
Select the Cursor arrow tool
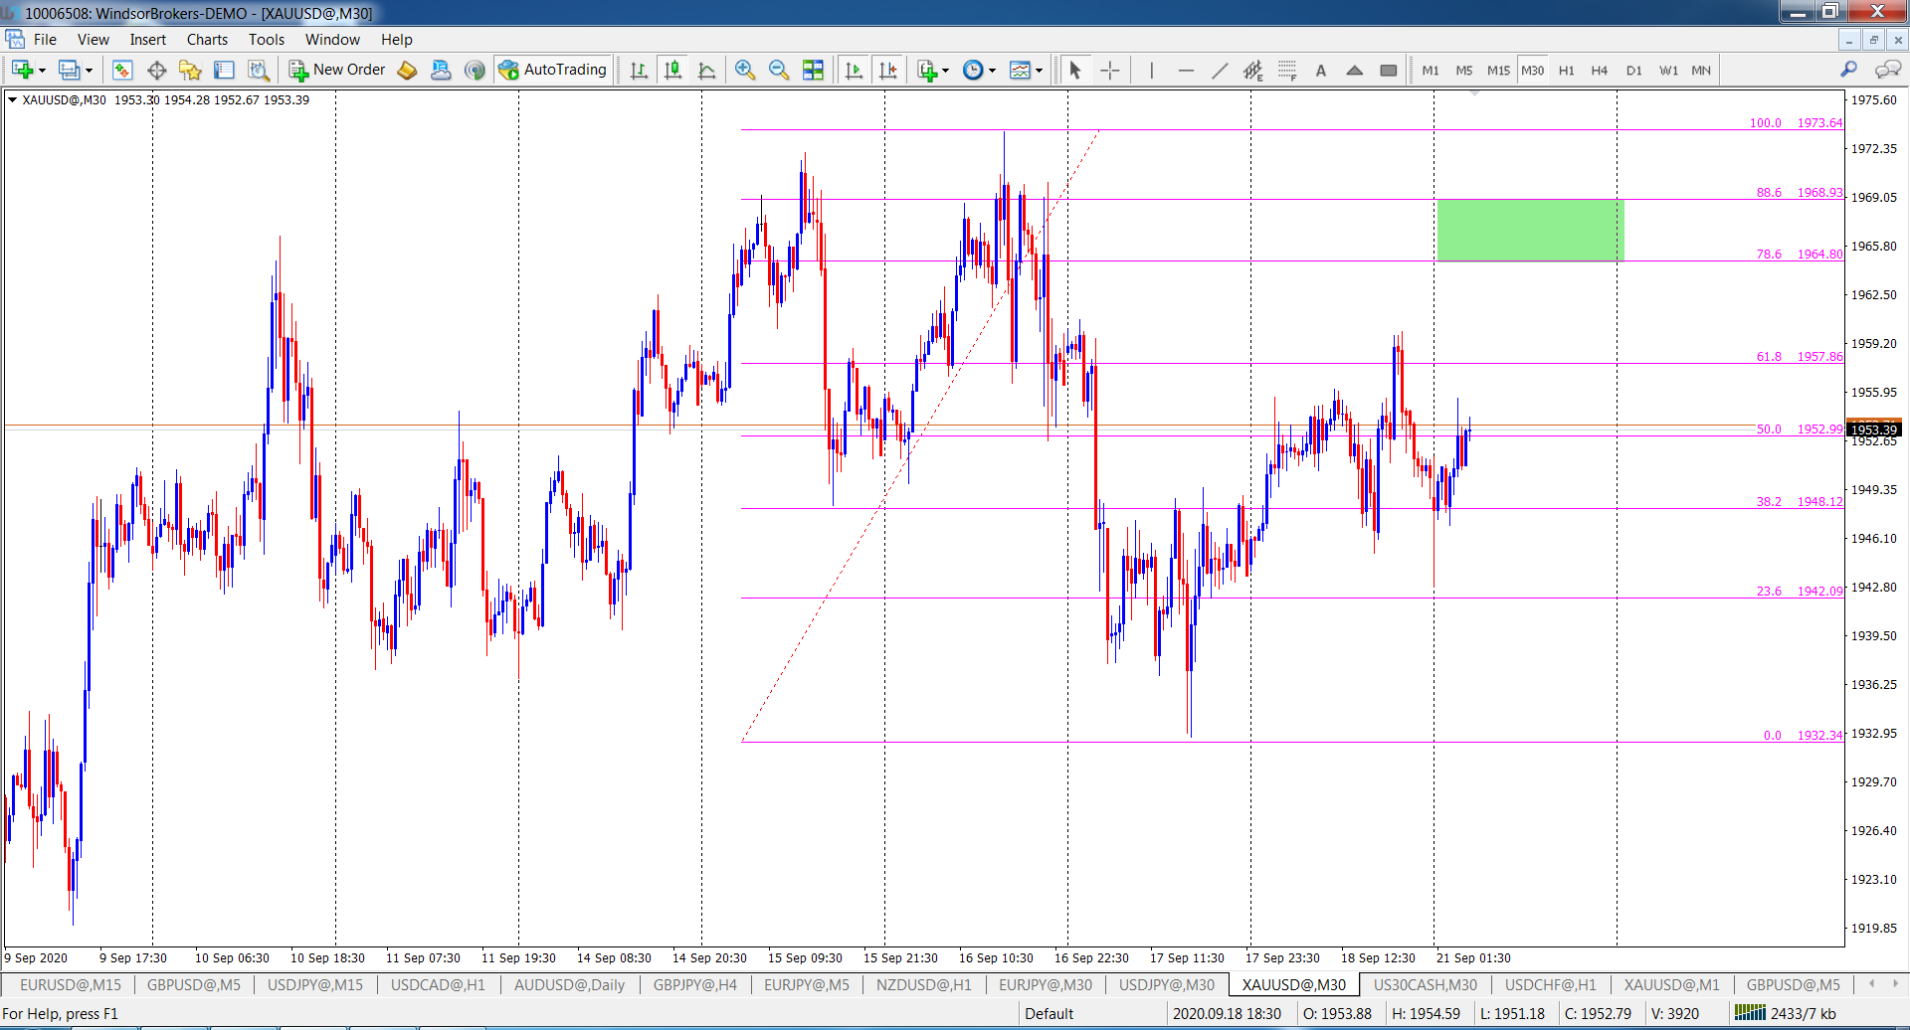click(1074, 70)
